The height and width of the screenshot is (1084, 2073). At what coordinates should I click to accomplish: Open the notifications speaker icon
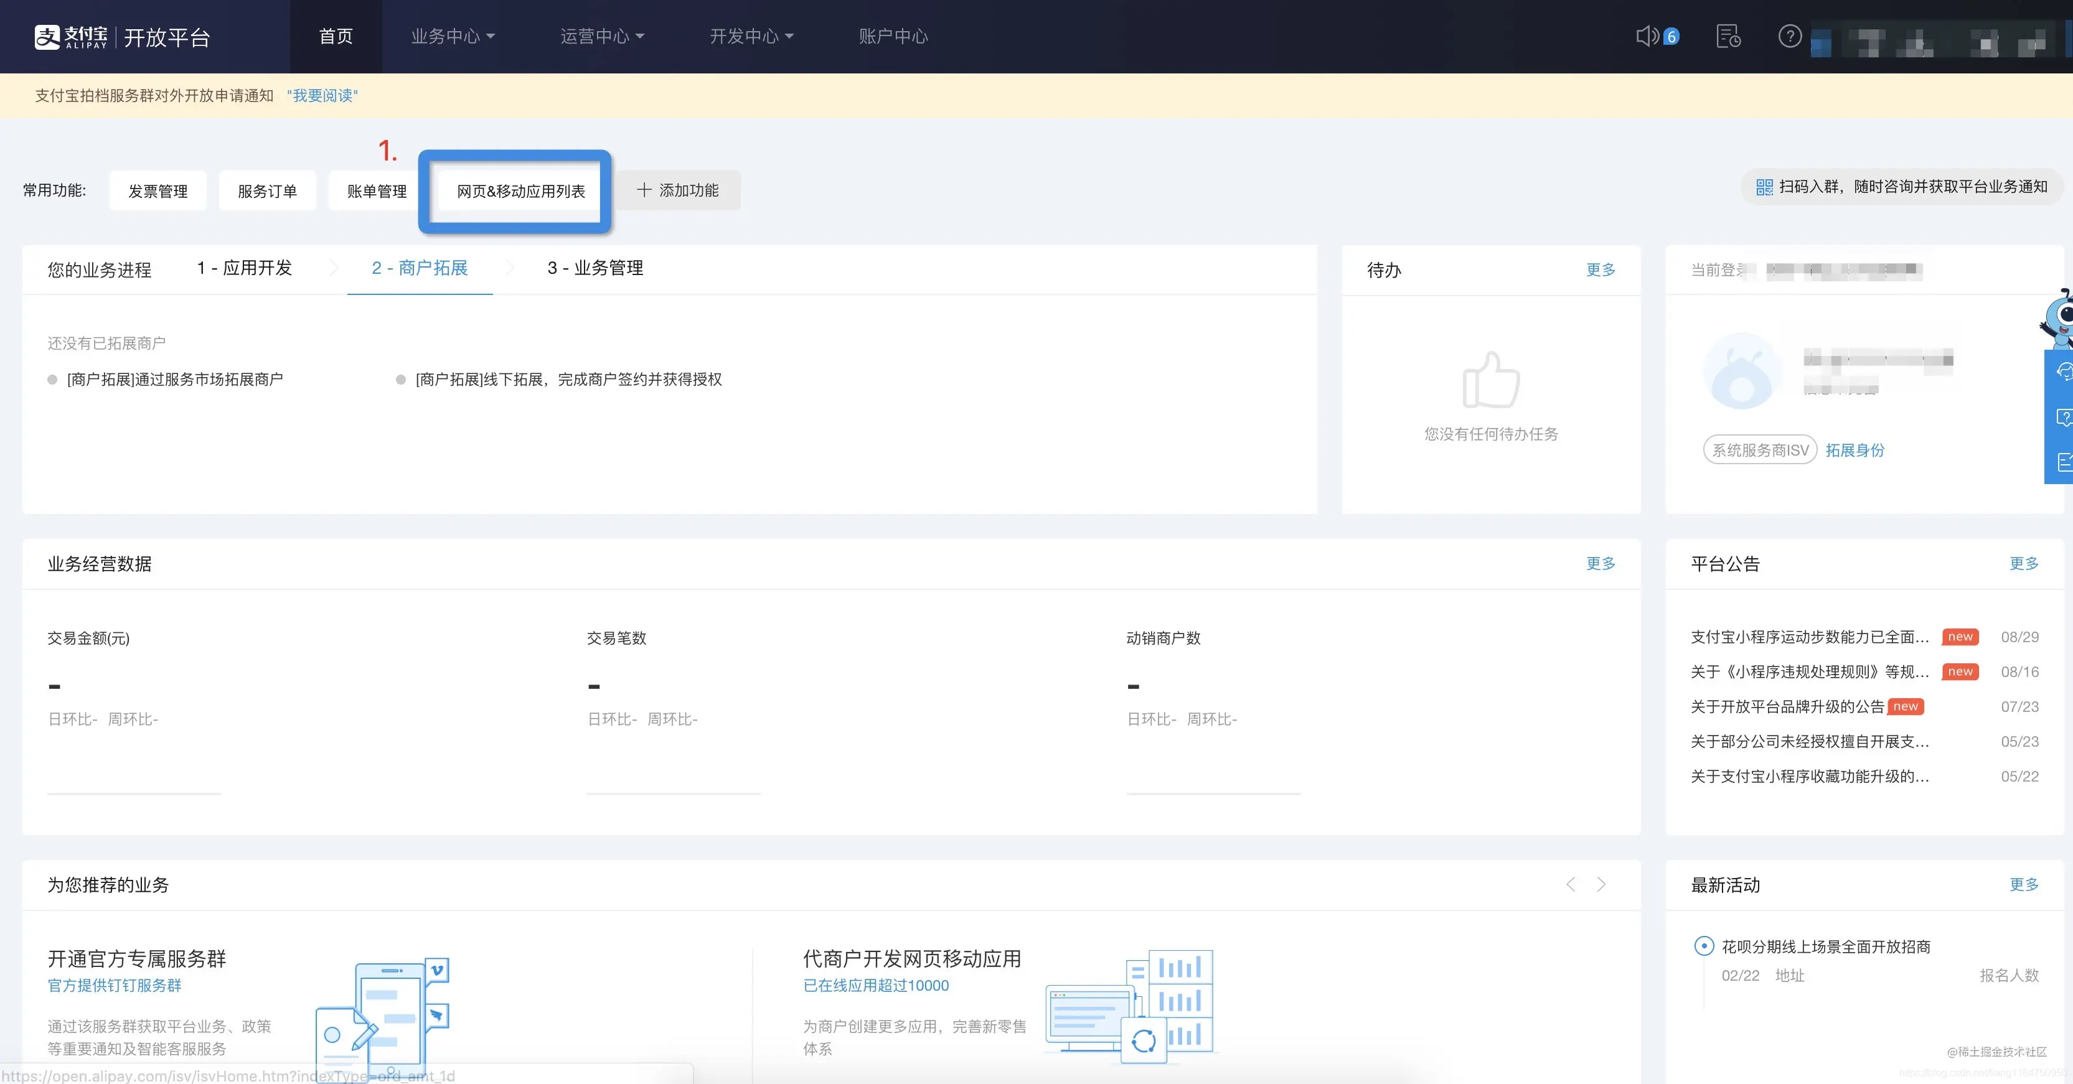[x=1647, y=36]
